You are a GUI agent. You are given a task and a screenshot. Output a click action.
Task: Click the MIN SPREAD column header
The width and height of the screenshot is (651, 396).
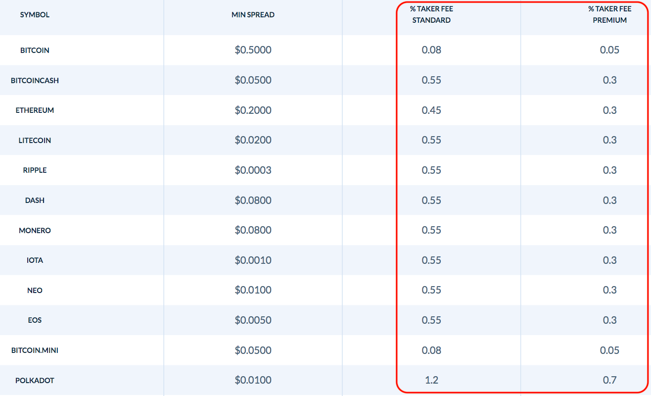253,15
